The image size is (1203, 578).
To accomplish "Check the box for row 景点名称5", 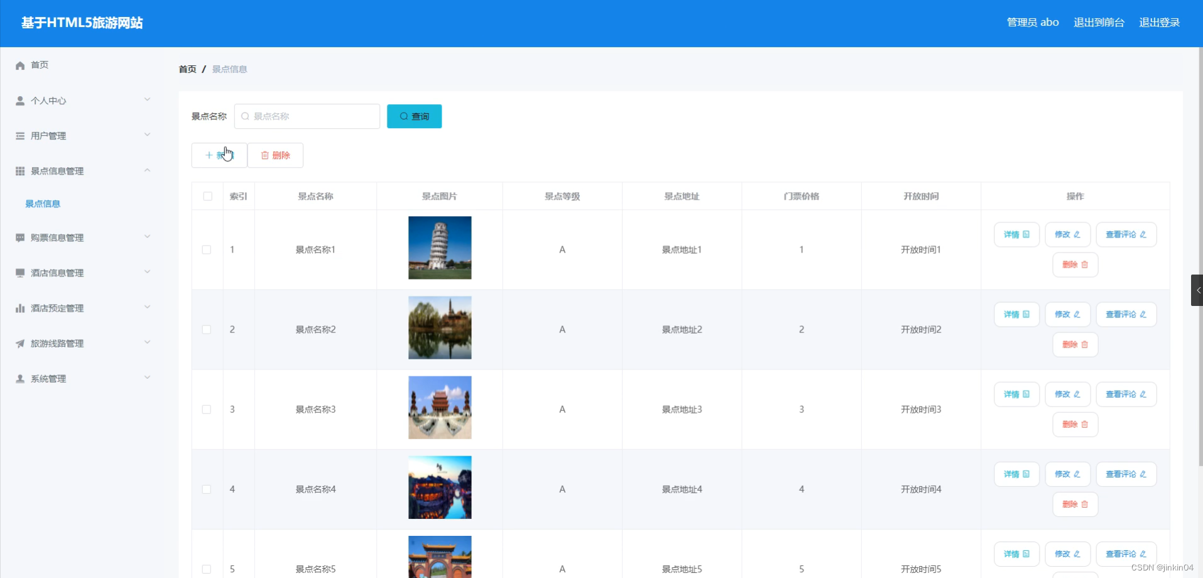I will 206,569.
